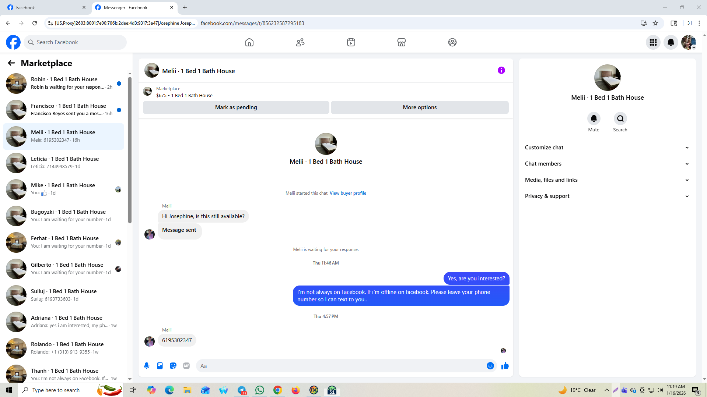This screenshot has width=707, height=397.
Task: Go back using the Marketplace back arrow
Action: click(11, 63)
